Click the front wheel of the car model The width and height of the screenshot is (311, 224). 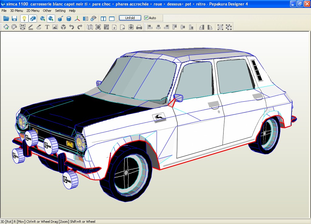coord(126,173)
